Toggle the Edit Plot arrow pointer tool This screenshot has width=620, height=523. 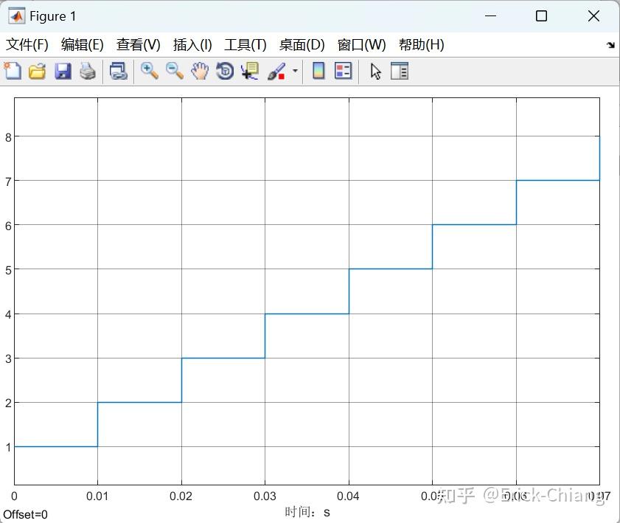[x=376, y=72]
